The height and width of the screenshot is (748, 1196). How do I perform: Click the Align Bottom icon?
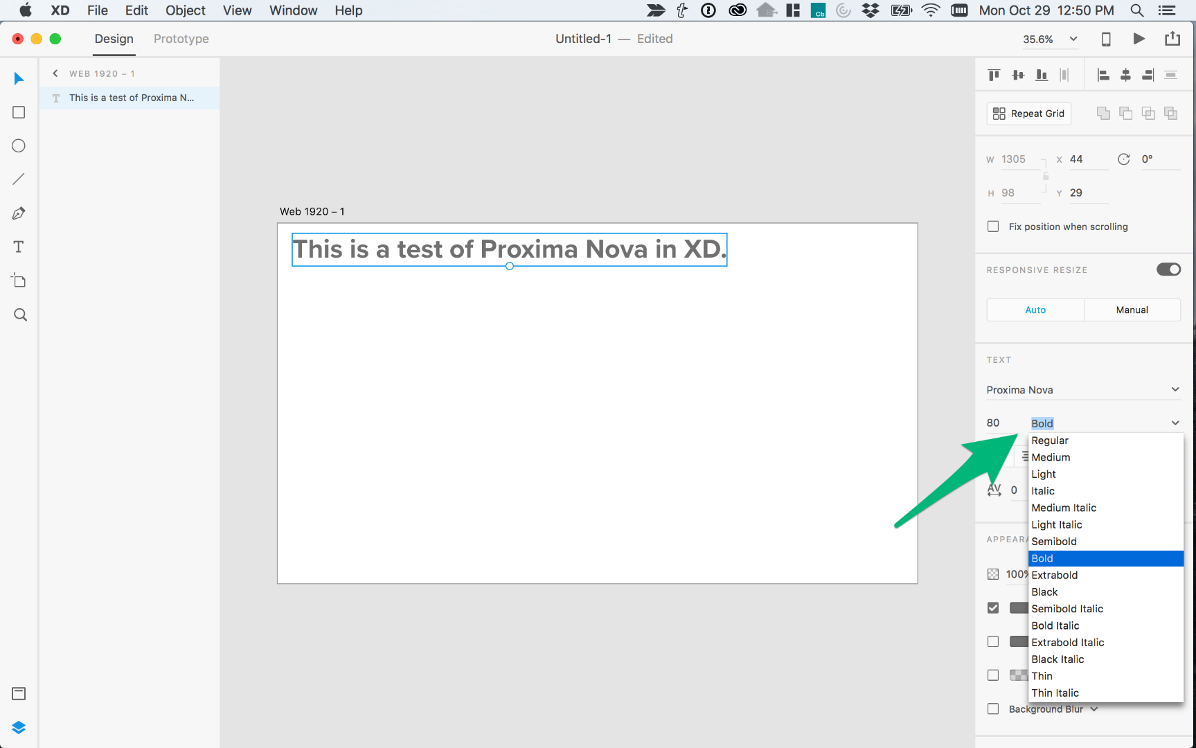(1042, 75)
